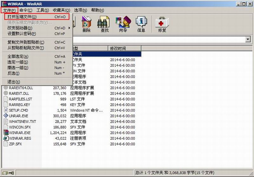Expand the 改变驱动器 submenu arrow
The width and height of the screenshot is (254, 177).
coord(69,28)
